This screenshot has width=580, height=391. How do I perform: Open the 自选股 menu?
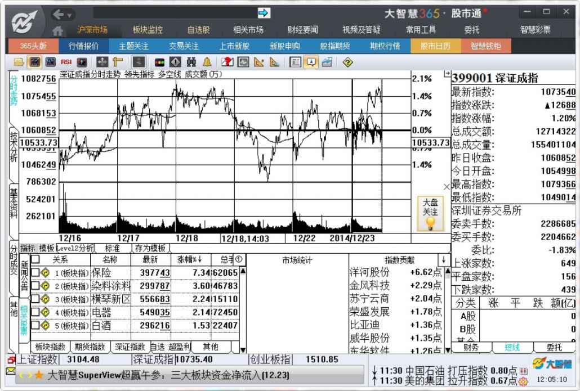[199, 30]
